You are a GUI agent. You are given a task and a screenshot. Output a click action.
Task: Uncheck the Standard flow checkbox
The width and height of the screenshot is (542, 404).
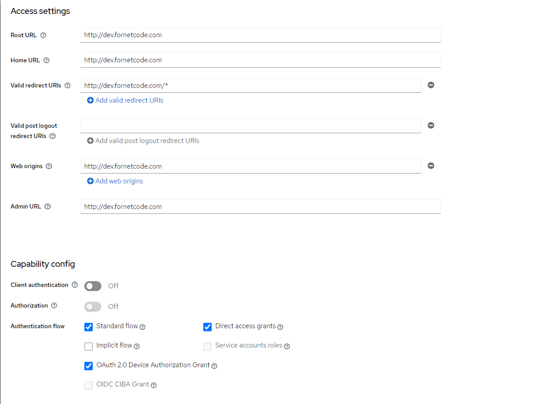click(88, 327)
